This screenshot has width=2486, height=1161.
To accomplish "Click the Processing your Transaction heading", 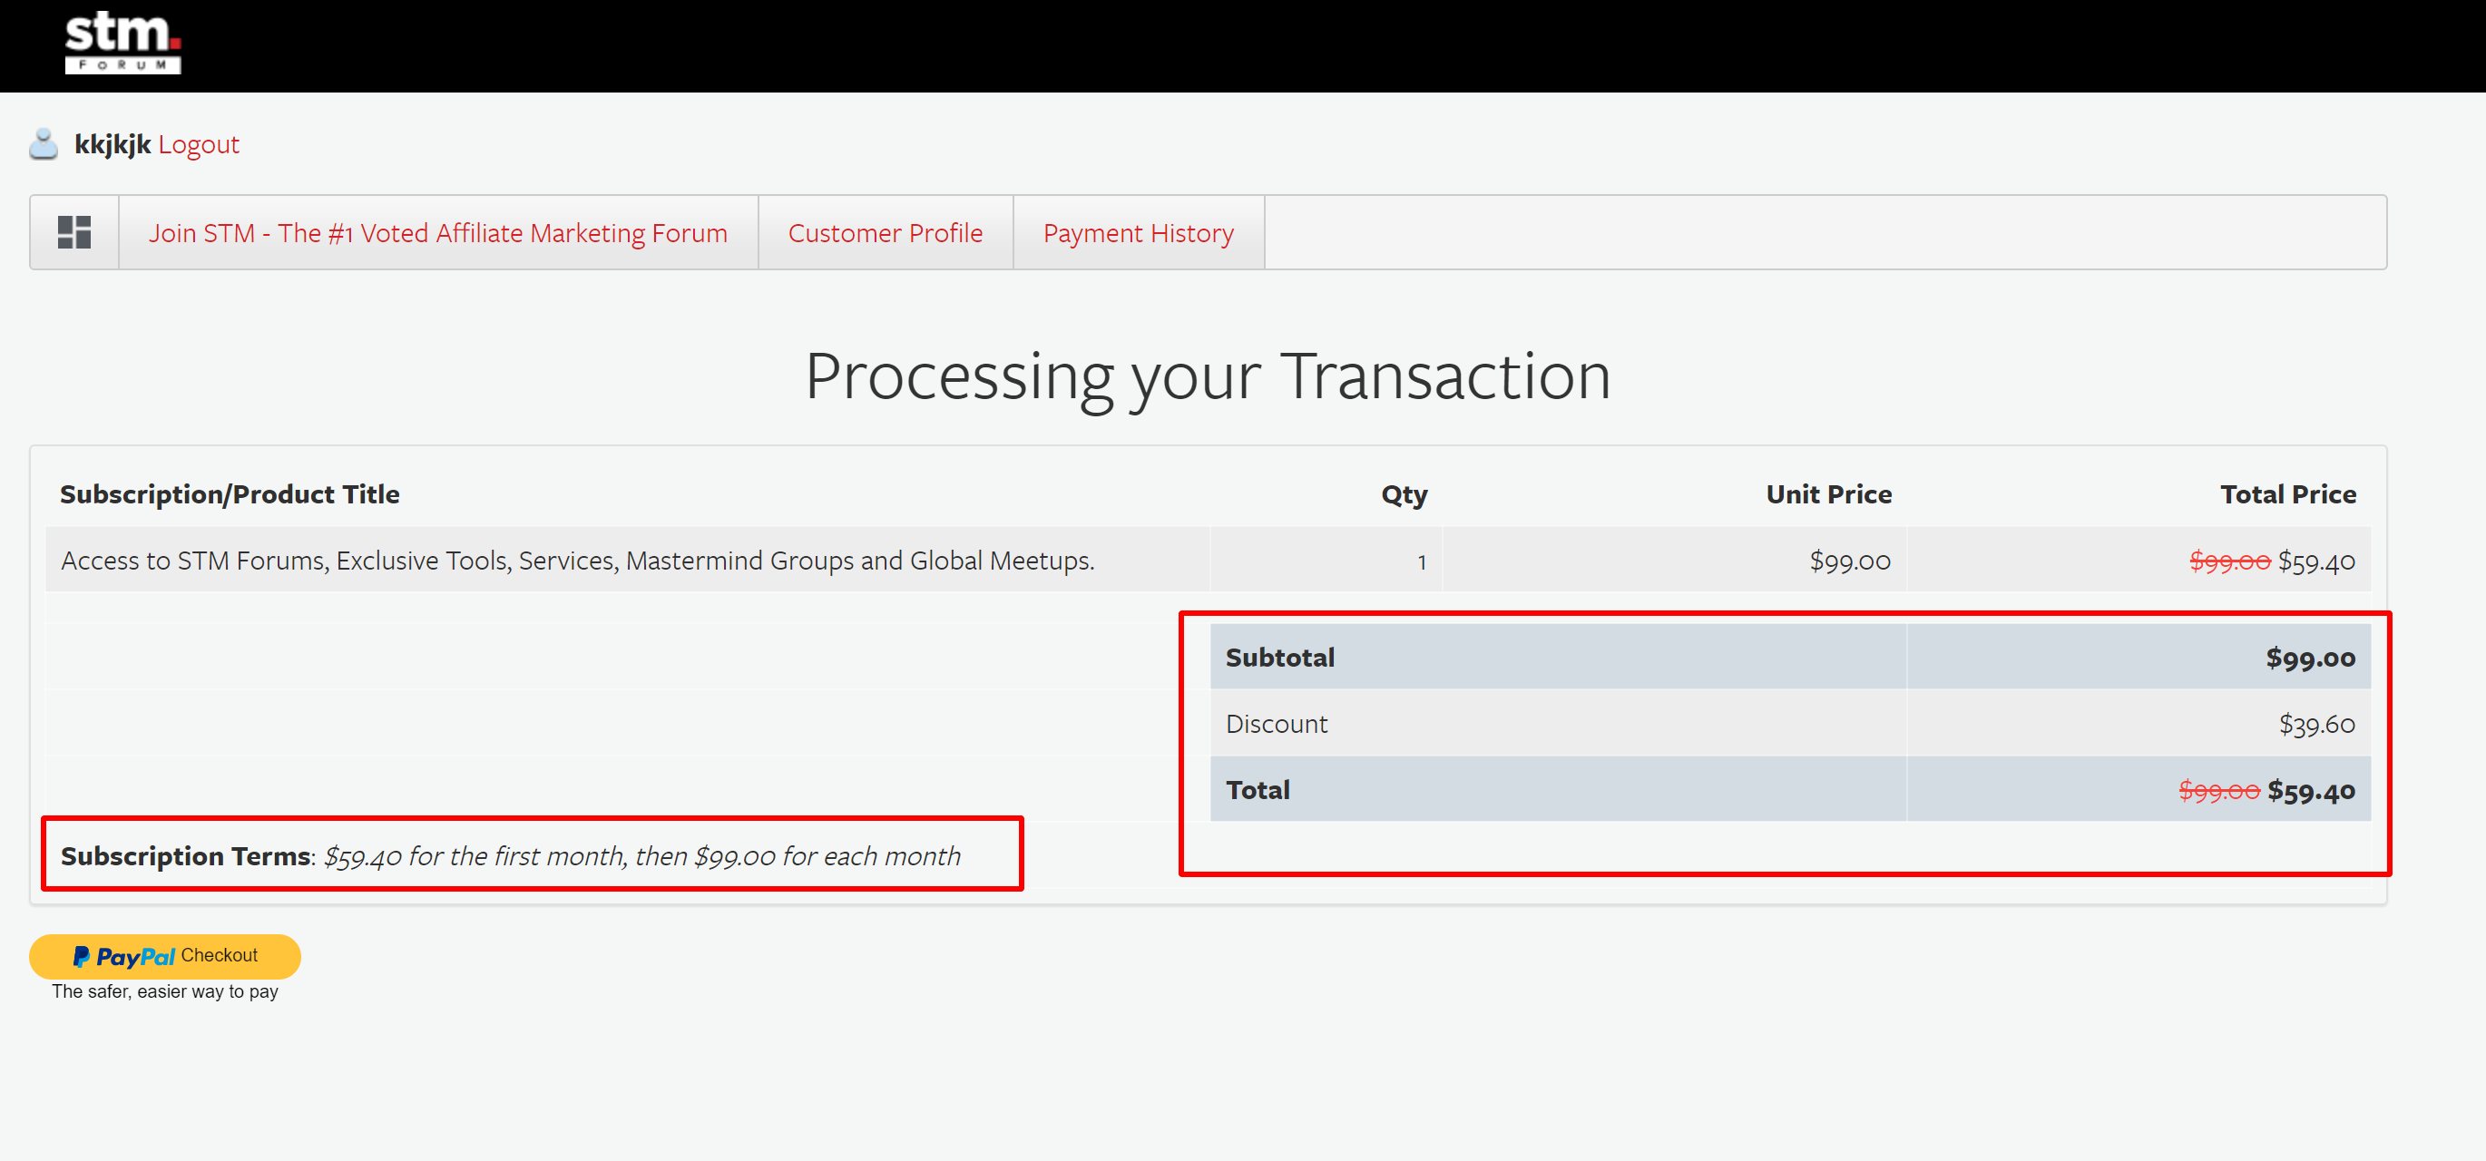I will [x=1209, y=376].
